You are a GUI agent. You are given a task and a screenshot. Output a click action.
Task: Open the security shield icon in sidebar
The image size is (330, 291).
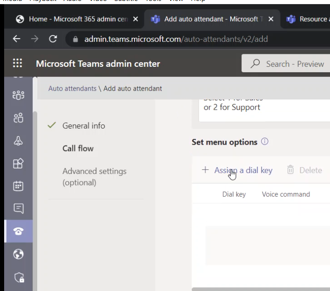(18, 277)
